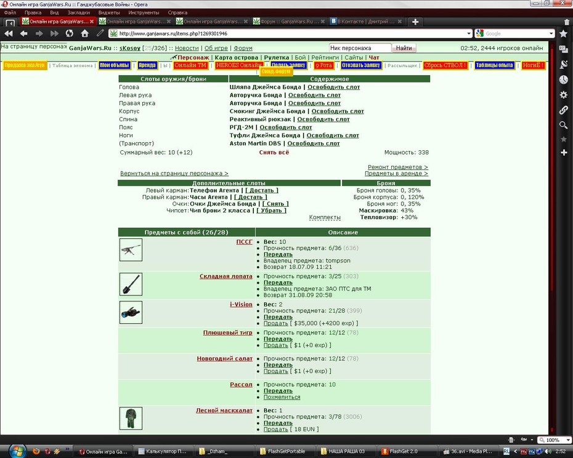Screen dimensions: 573x458
Task: Click Продать for i-Vision item
Action: (x=276, y=323)
